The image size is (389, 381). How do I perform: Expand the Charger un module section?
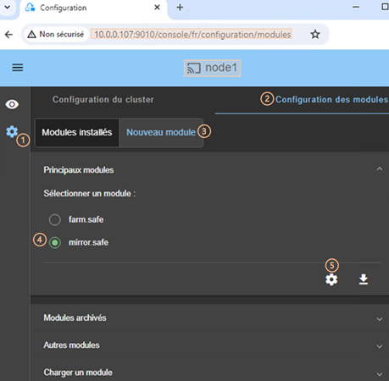pos(380,374)
